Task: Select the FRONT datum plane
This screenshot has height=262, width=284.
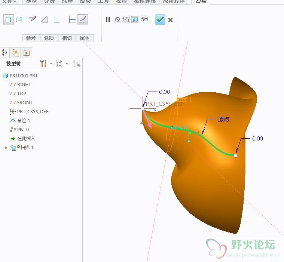Action: pos(25,102)
